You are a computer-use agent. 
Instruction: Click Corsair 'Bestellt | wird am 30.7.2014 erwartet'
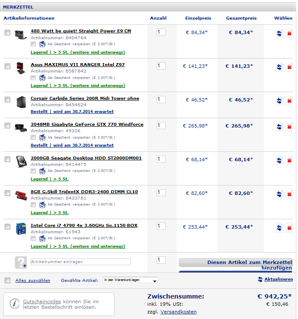coord(72,112)
